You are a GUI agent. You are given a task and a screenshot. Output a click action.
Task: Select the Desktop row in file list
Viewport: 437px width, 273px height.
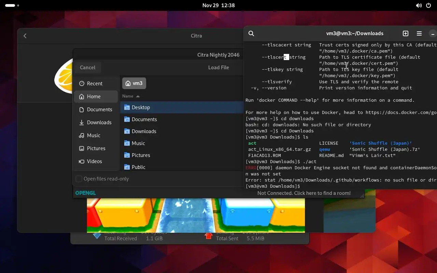[x=182, y=107]
